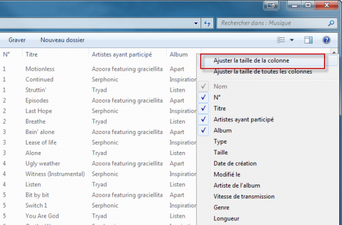Enable the Artiste de l'album column
342x225 pixels.
[268, 185]
